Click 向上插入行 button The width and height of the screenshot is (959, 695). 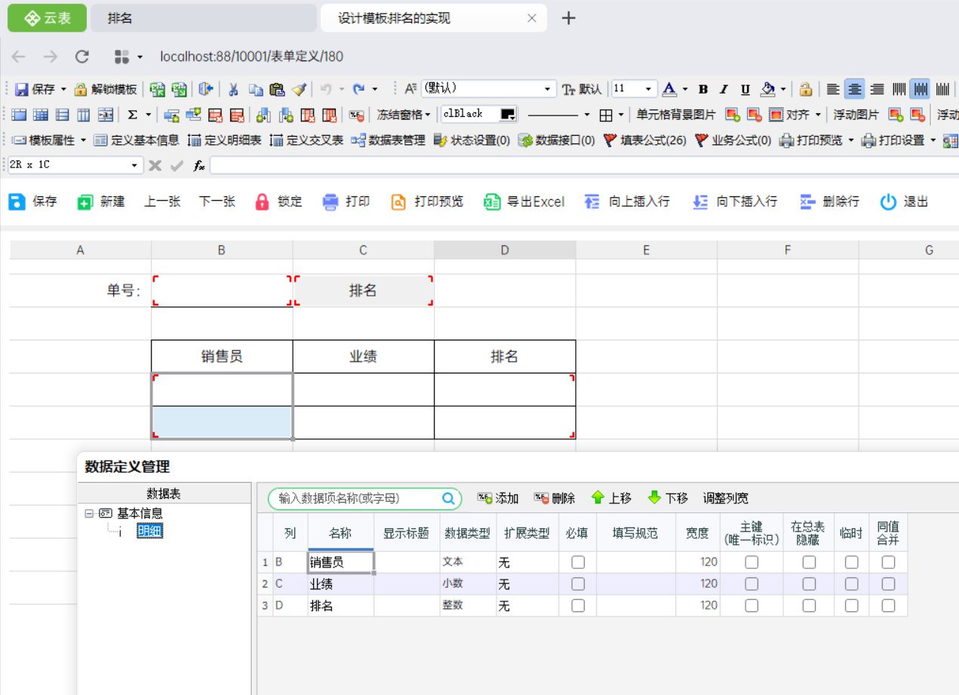click(627, 201)
